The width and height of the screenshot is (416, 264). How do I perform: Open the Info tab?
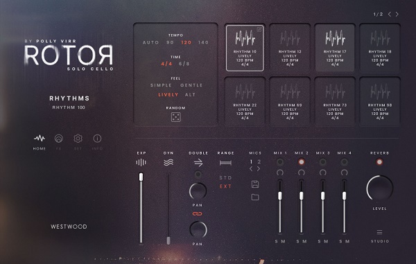pos(97,139)
